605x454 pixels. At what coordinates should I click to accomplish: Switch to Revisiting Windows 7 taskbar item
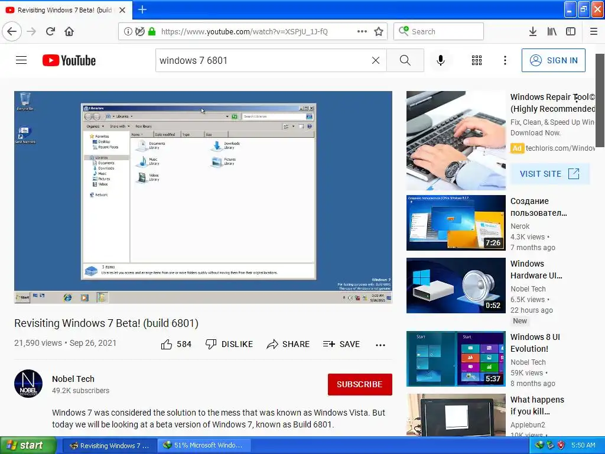click(109, 446)
